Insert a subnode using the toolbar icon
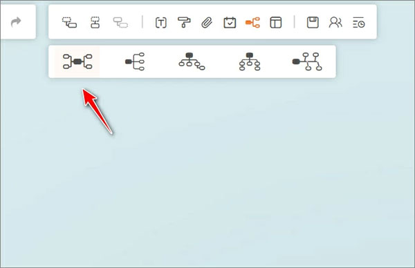Viewport: 415px width, 268px height. (x=69, y=23)
